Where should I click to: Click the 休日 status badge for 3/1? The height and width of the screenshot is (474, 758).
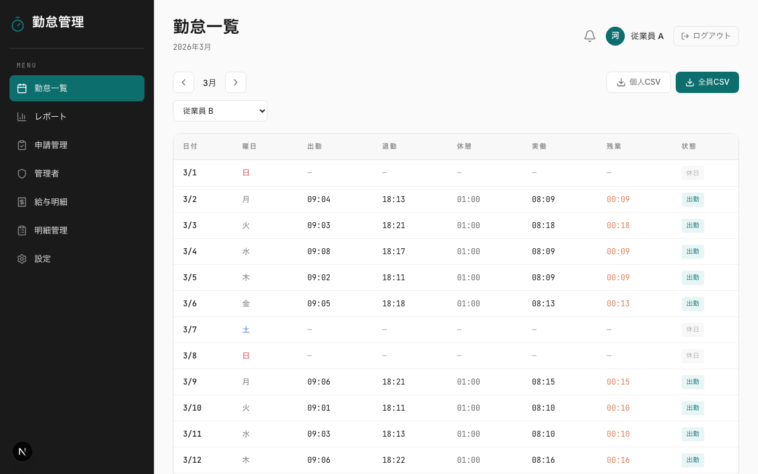[692, 173]
